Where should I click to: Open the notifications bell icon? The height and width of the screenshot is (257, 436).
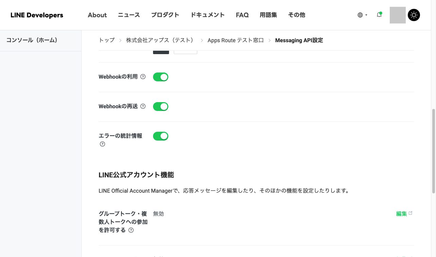click(379, 15)
